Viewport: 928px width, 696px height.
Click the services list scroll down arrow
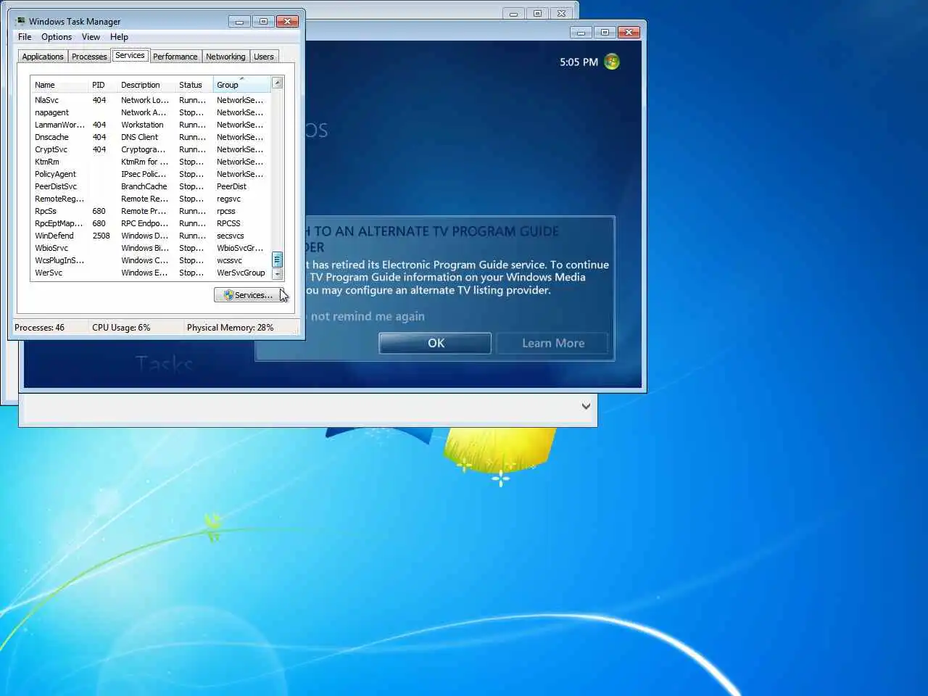tap(277, 274)
